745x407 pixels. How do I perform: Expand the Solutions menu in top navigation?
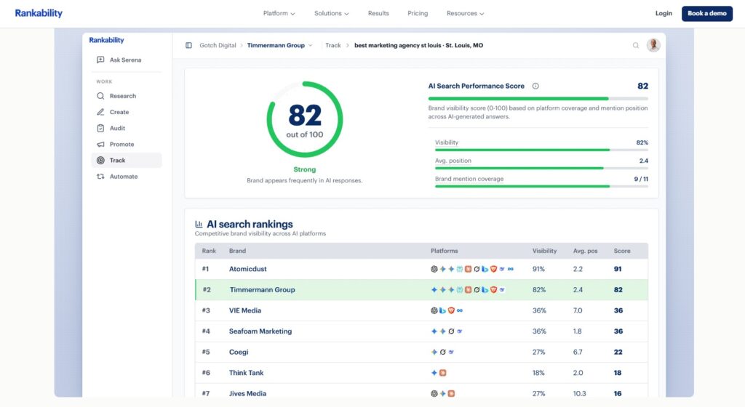pyautogui.click(x=331, y=13)
